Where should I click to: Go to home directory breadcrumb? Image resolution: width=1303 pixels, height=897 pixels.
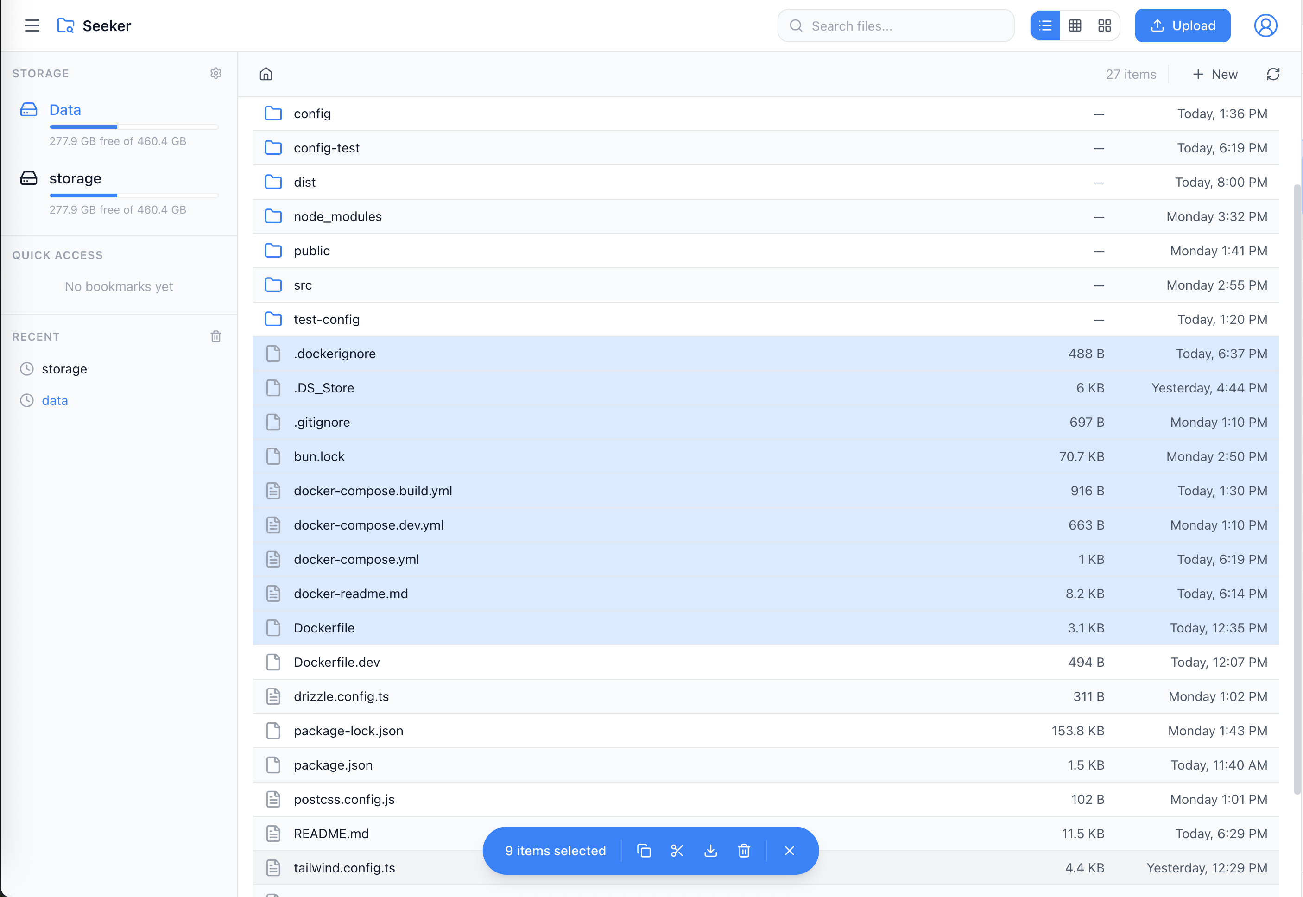coord(266,74)
